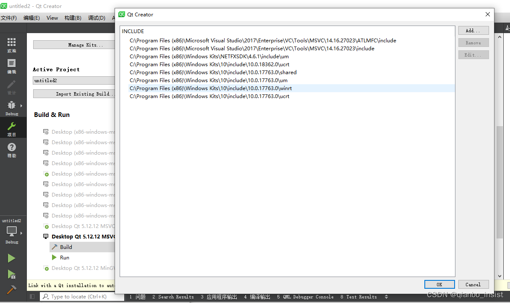The height and width of the screenshot is (303, 510).
Task: Open the 2 Search Results pane
Action: (x=173, y=297)
